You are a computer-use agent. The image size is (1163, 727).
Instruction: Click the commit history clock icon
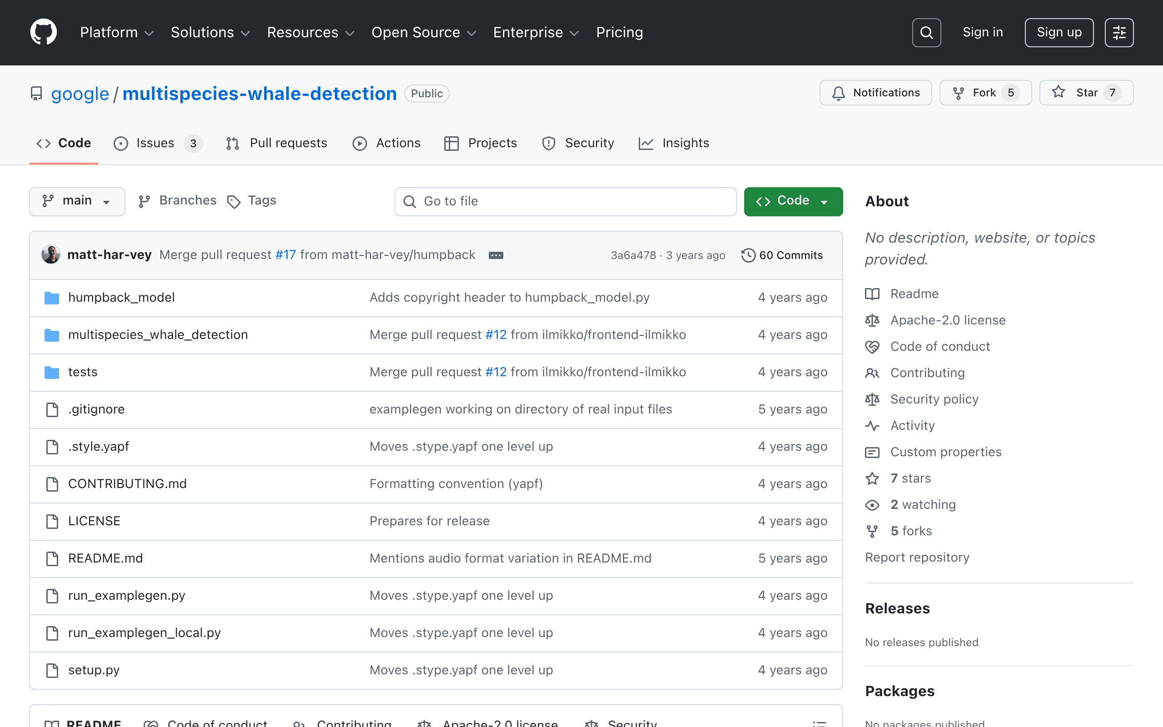[748, 255]
